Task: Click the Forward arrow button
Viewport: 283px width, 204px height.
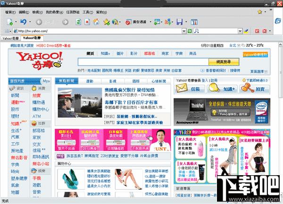Action: 65,22
